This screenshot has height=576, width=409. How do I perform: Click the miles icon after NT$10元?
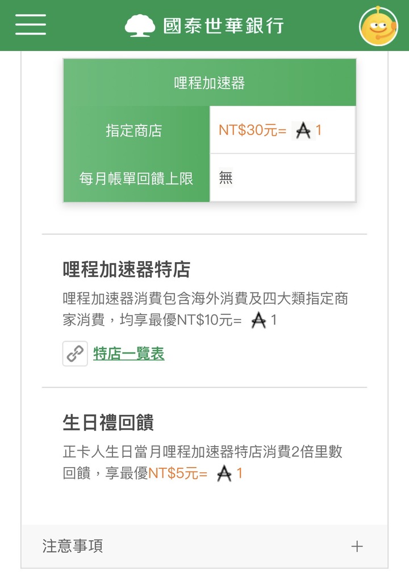258,320
